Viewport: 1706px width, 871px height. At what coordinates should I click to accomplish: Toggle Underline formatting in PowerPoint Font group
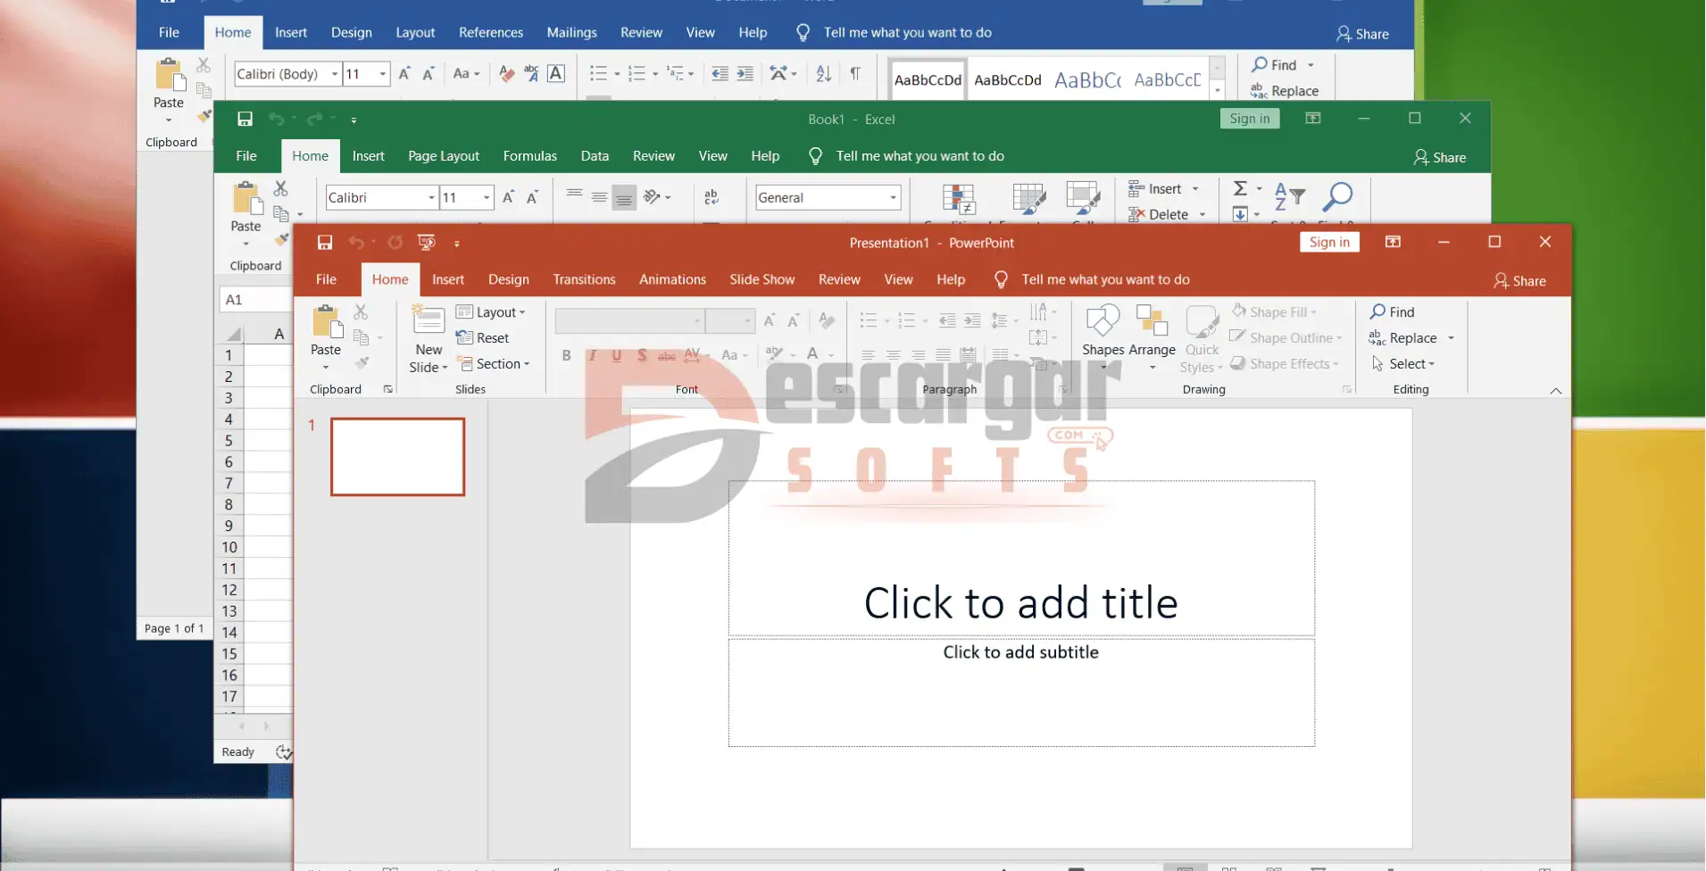[x=616, y=355]
